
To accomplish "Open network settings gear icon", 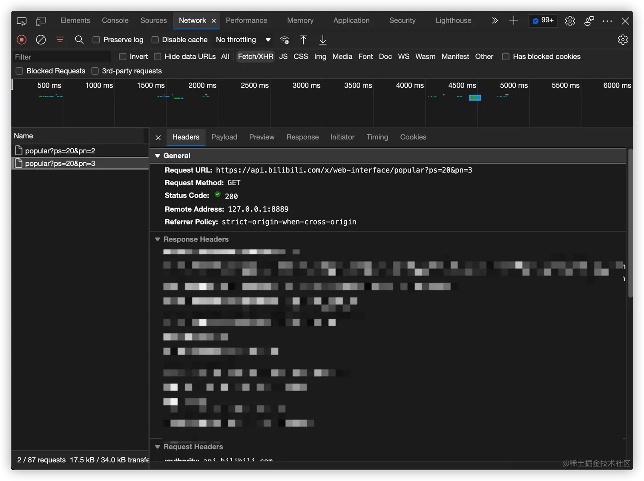I will point(623,40).
